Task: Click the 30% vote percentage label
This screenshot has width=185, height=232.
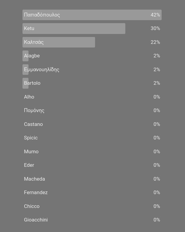Action: pos(155,29)
